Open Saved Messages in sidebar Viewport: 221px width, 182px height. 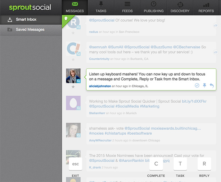pyautogui.click(x=31, y=30)
